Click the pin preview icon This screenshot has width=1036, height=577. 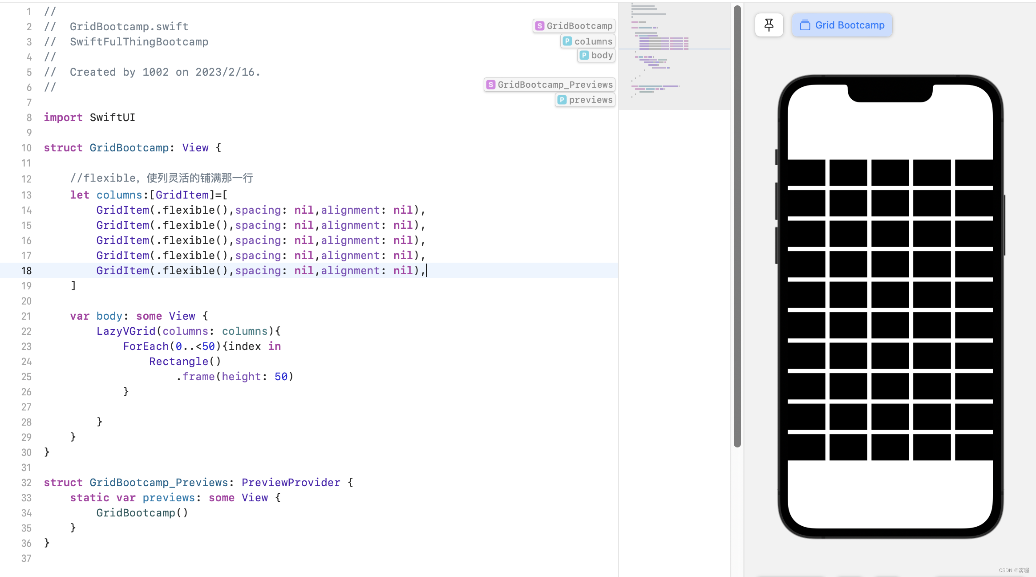769,25
